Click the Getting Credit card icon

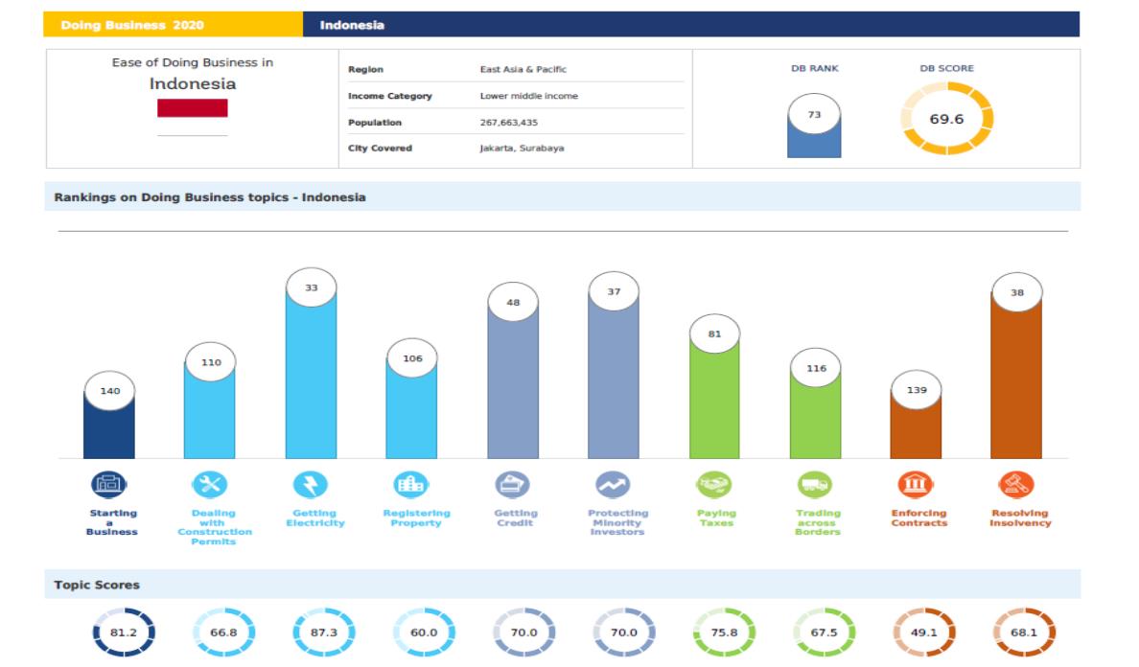coord(512,485)
